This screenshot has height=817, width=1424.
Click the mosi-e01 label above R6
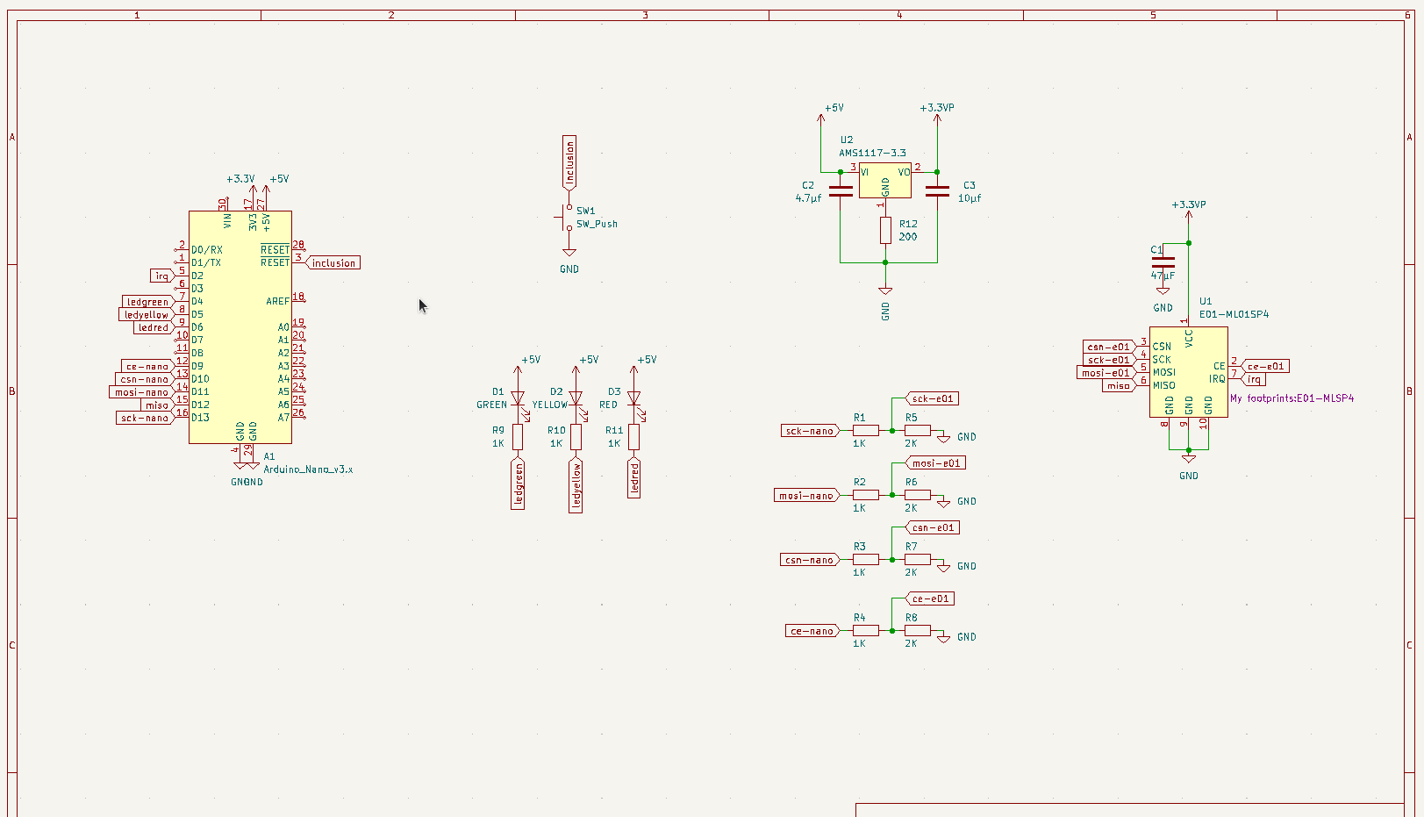click(936, 462)
